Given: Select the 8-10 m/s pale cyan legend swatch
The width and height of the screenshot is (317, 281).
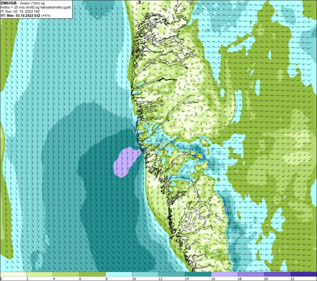Looking at the screenshot, I should [119, 274].
